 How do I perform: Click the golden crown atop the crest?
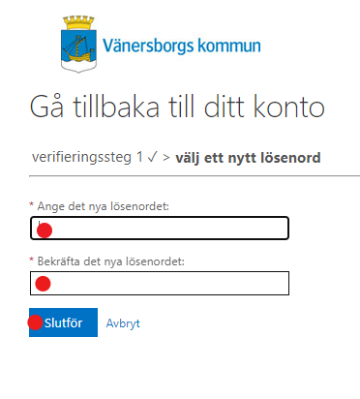click(x=78, y=23)
